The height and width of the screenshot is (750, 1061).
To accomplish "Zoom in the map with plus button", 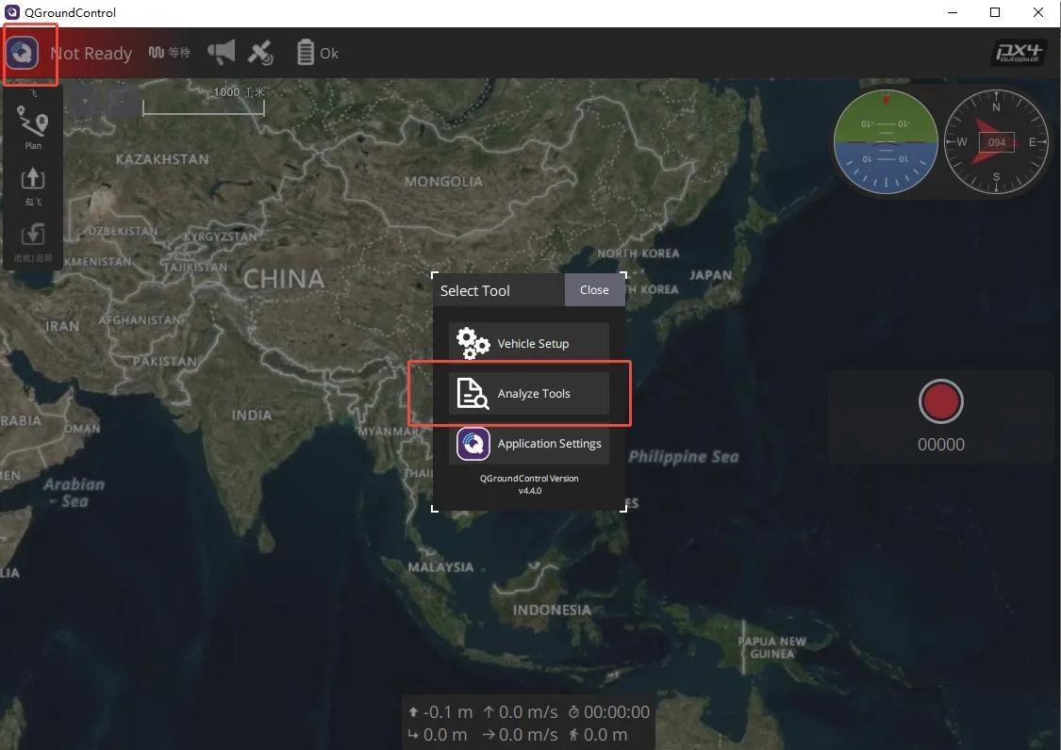I will [85, 102].
